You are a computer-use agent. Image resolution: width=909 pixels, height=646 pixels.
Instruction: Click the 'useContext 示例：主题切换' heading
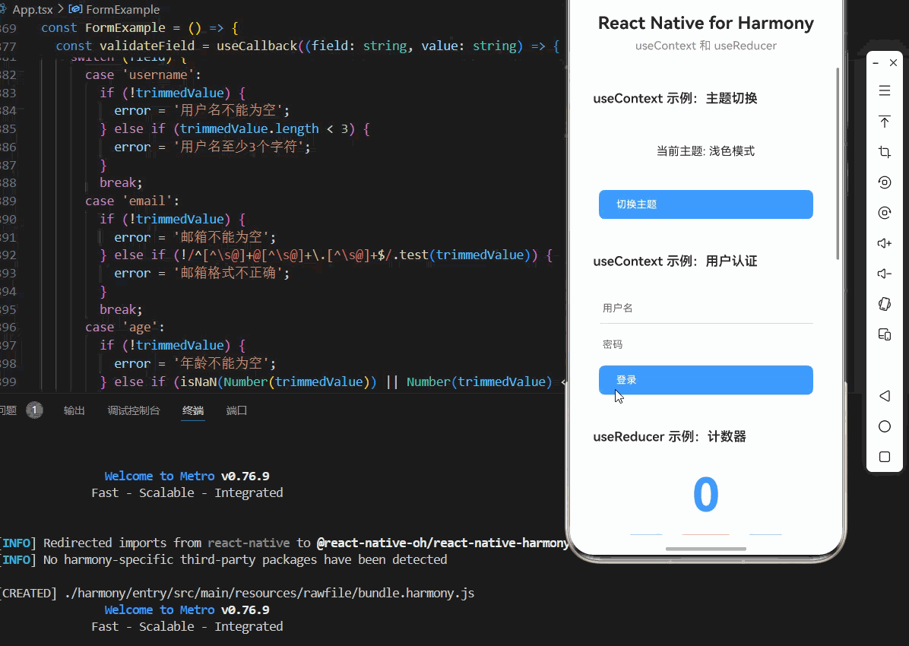[x=675, y=99]
